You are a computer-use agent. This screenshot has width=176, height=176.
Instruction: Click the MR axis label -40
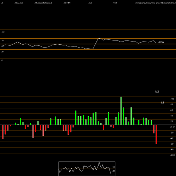point(172,138)
